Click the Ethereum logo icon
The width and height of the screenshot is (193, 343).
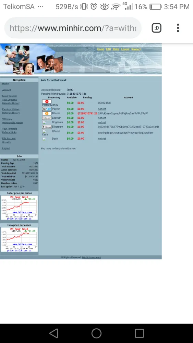coord(47,127)
